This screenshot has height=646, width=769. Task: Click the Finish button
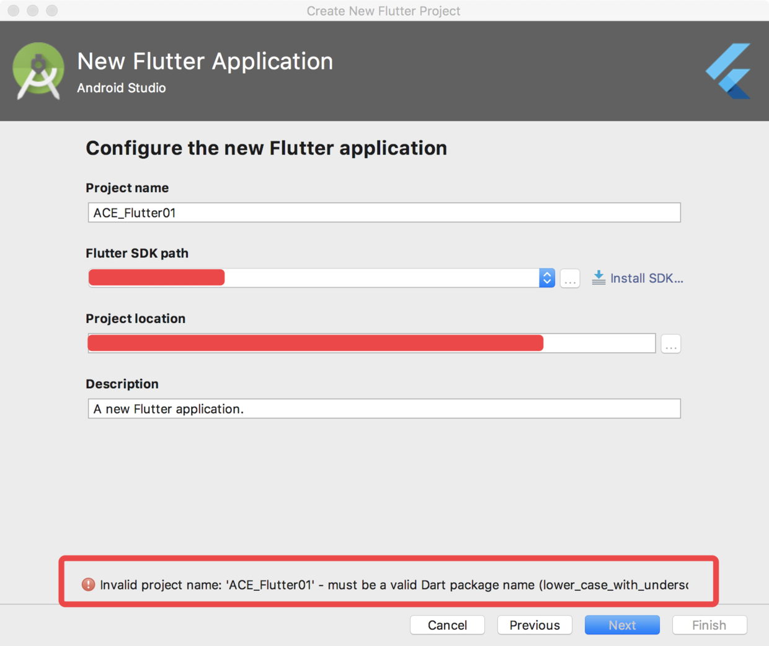point(709,625)
